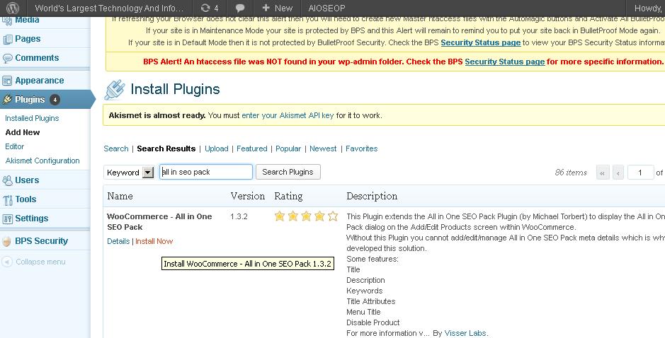Click Details for WooCommerce SEO plugin
This screenshot has width=665, height=338.
pyautogui.click(x=118, y=241)
